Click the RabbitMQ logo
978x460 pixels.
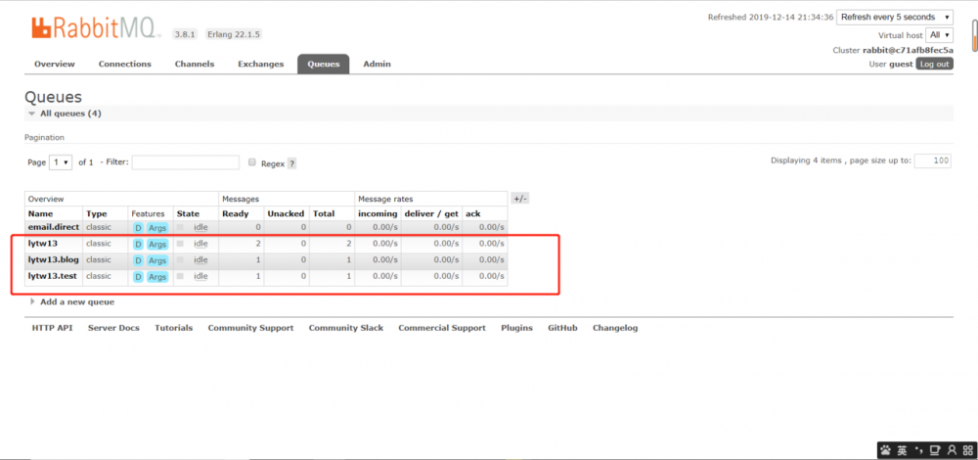(96, 27)
